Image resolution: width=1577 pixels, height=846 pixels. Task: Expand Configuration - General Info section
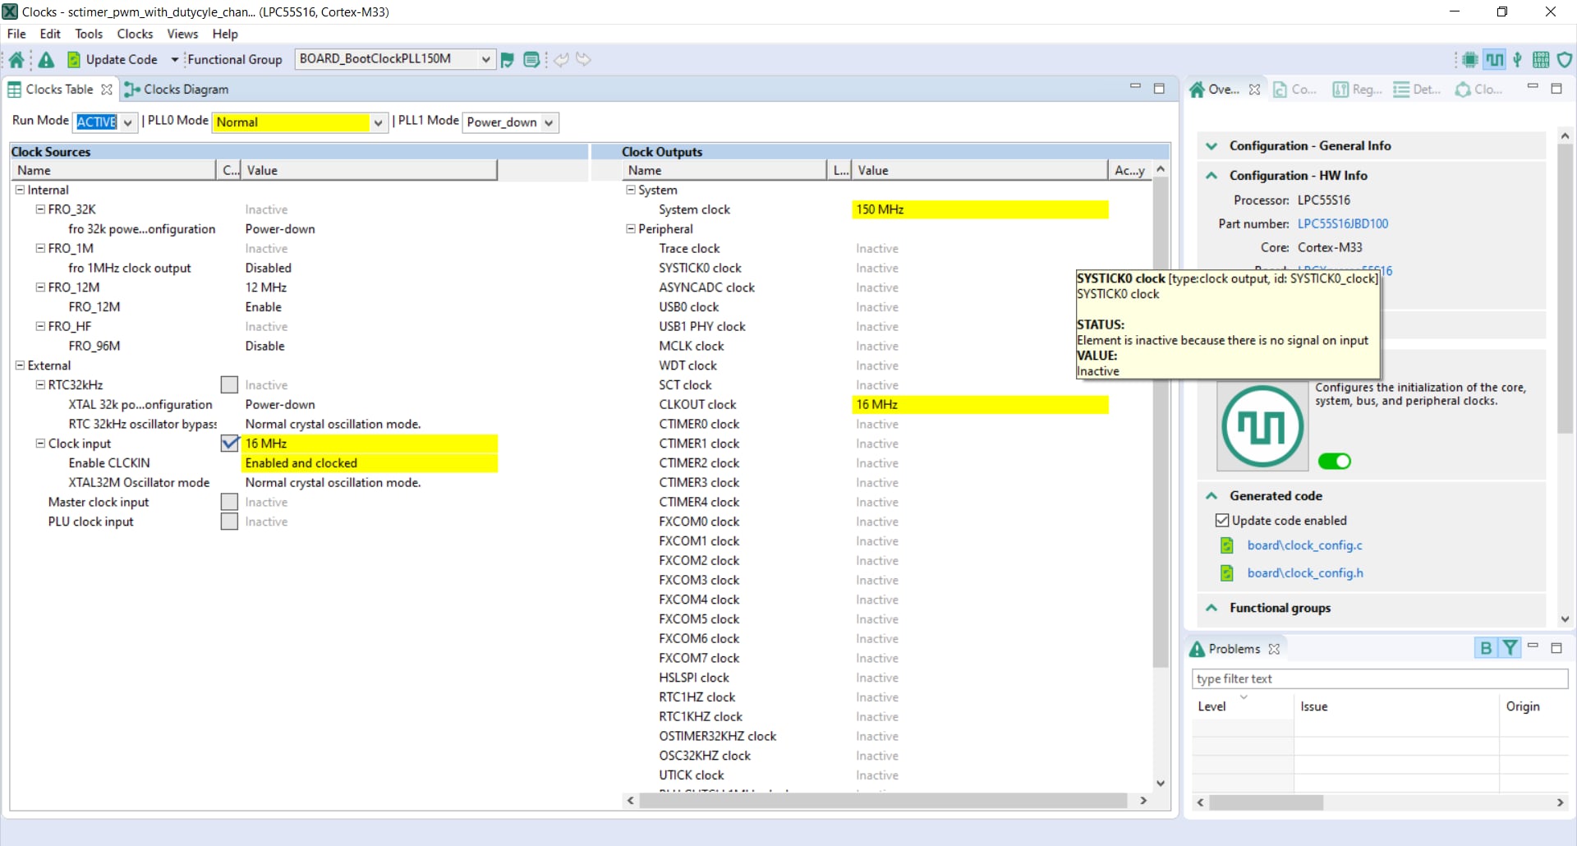(1211, 146)
